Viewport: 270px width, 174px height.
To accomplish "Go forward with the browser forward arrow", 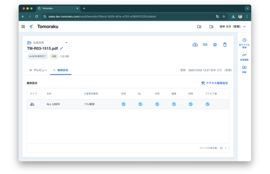I will (30, 17).
